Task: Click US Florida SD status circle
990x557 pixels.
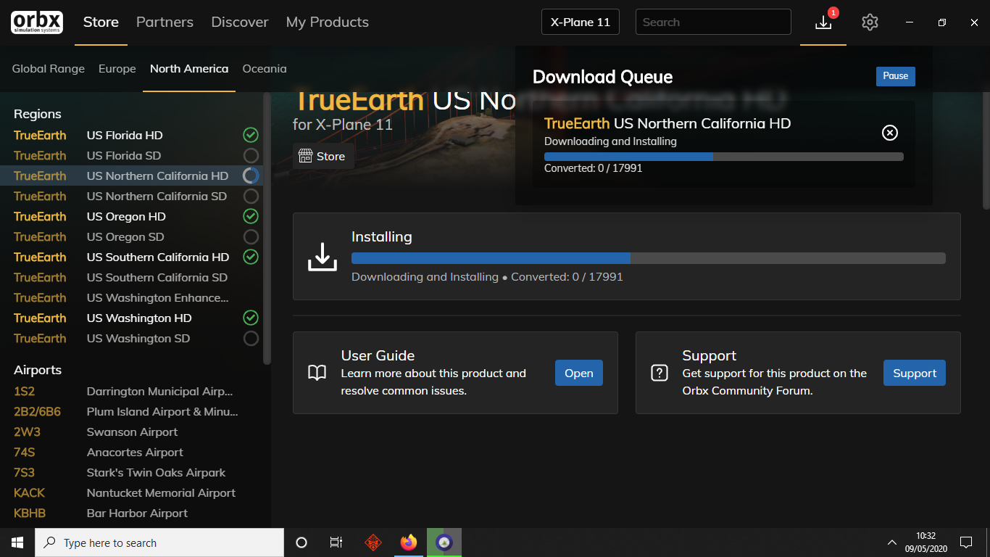Action: [x=251, y=155]
